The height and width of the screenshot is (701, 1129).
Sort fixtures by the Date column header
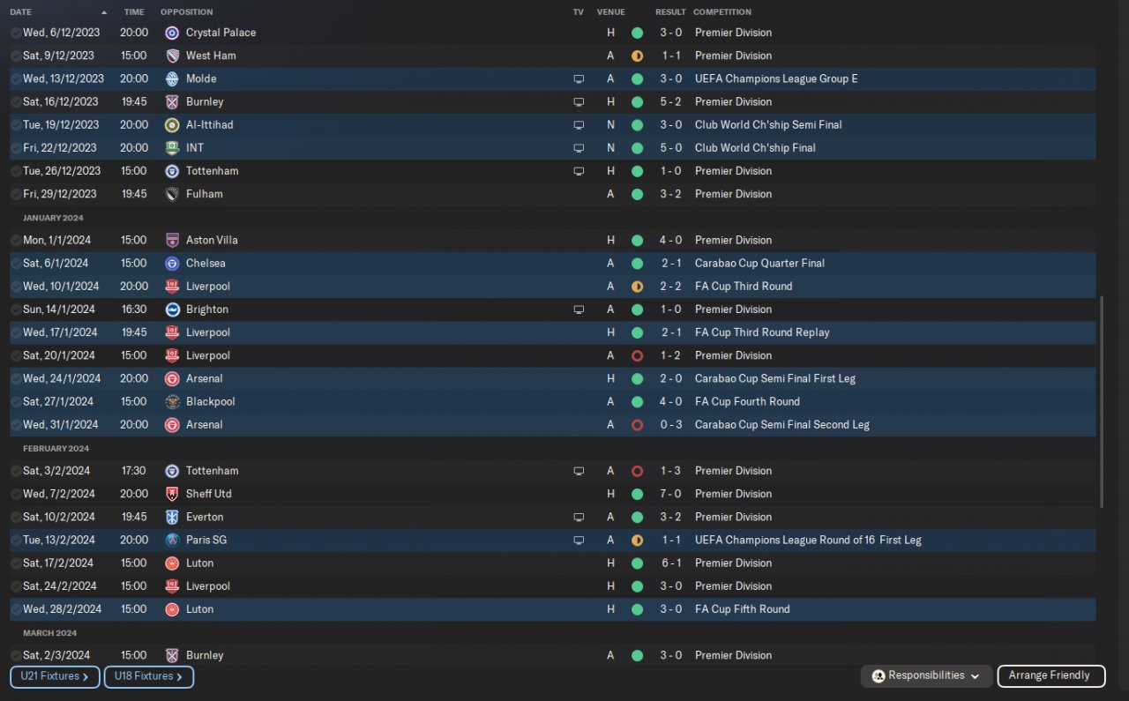20,12
